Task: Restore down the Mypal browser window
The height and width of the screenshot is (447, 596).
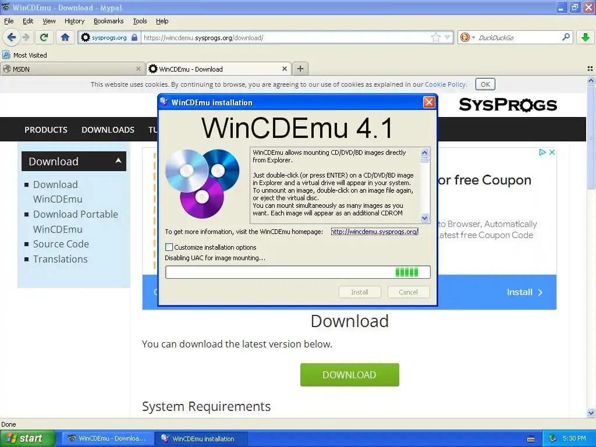Action: click(575, 7)
